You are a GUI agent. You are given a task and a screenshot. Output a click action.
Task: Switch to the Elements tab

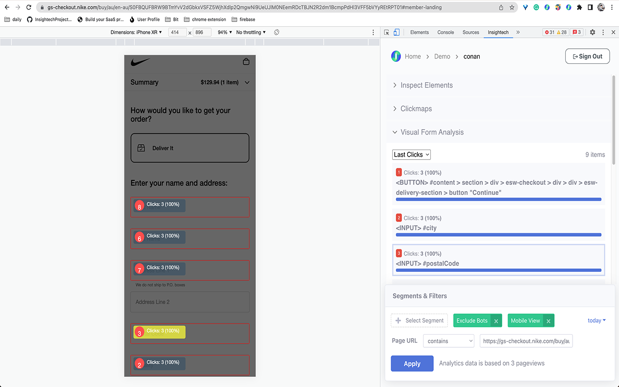(x=419, y=32)
